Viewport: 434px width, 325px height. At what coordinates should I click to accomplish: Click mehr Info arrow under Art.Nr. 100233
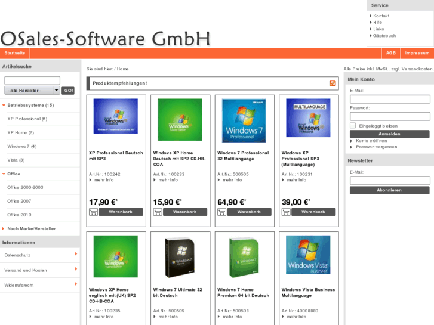pyautogui.click(x=155, y=180)
